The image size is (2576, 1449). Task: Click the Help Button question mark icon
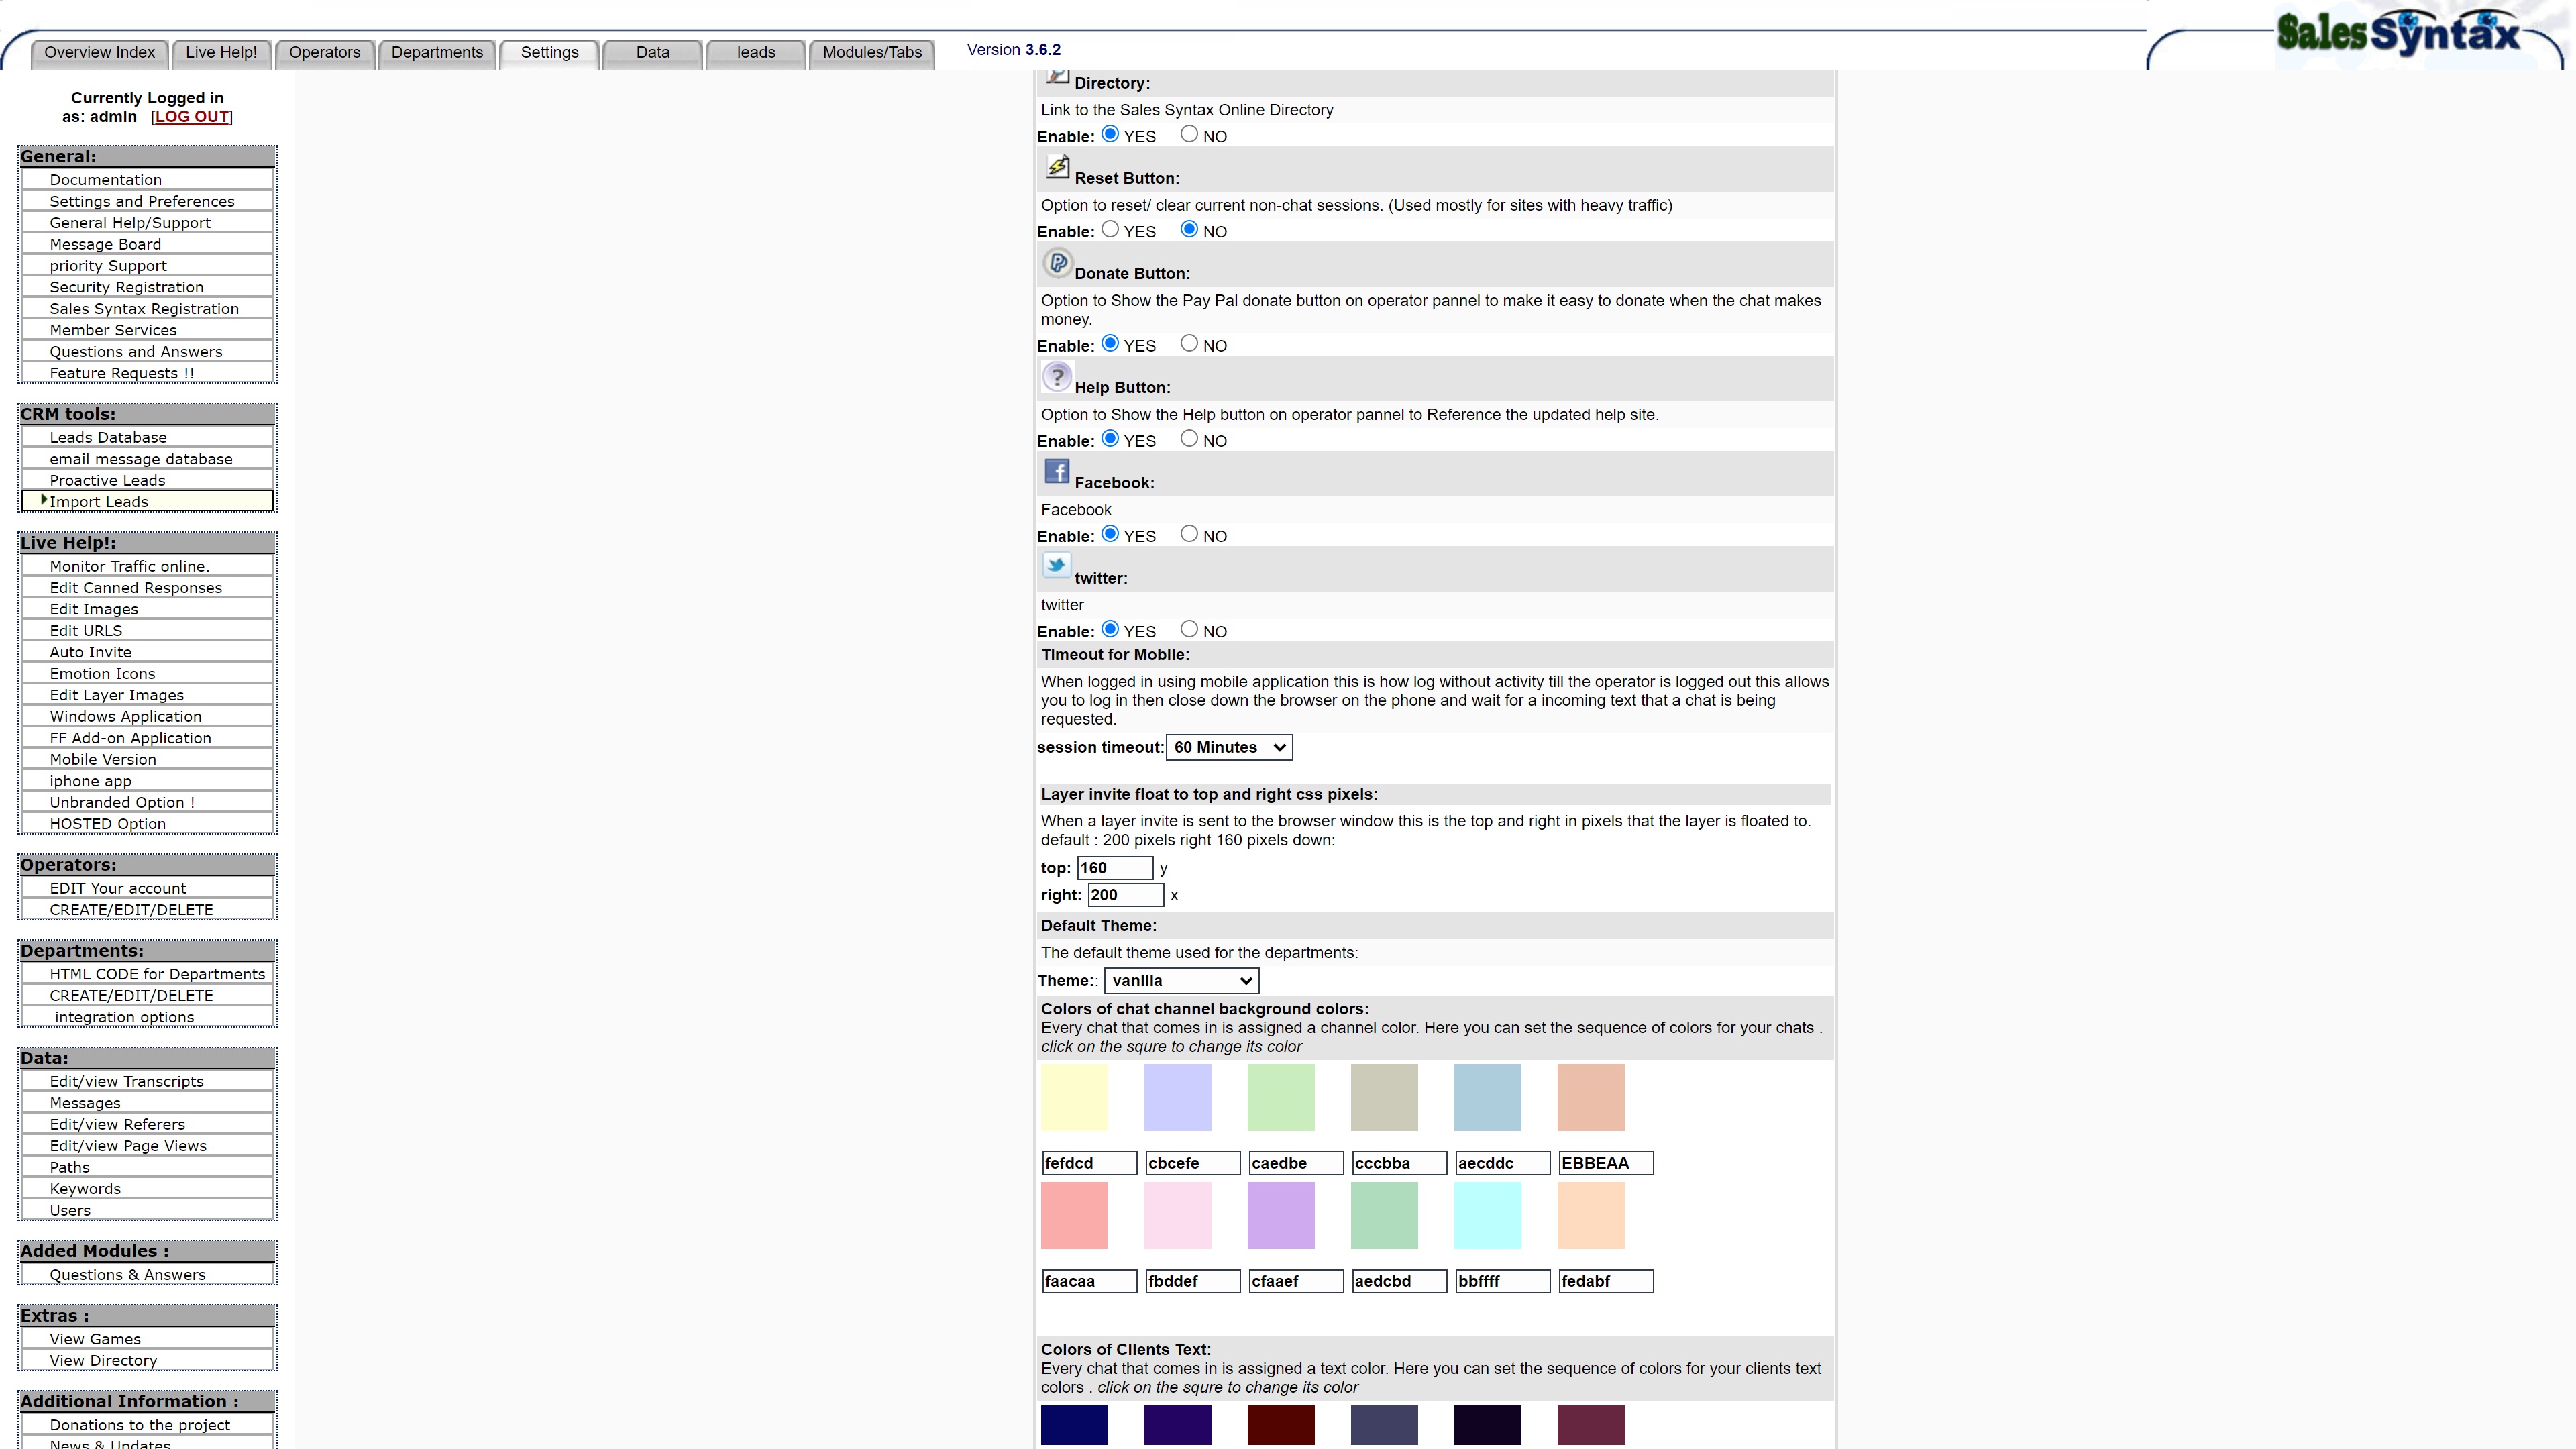click(1057, 377)
